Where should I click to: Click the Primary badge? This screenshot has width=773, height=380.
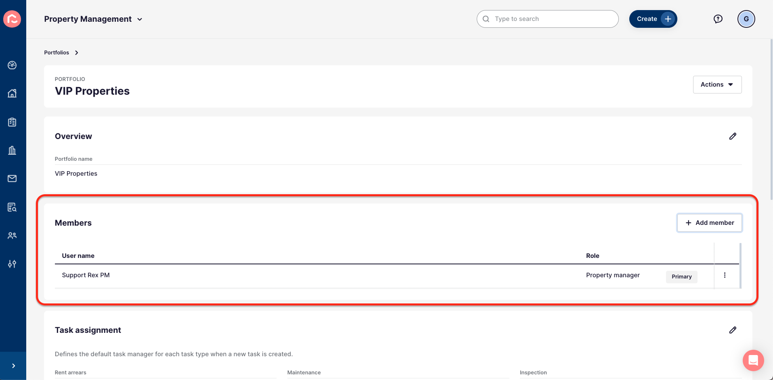tap(682, 277)
